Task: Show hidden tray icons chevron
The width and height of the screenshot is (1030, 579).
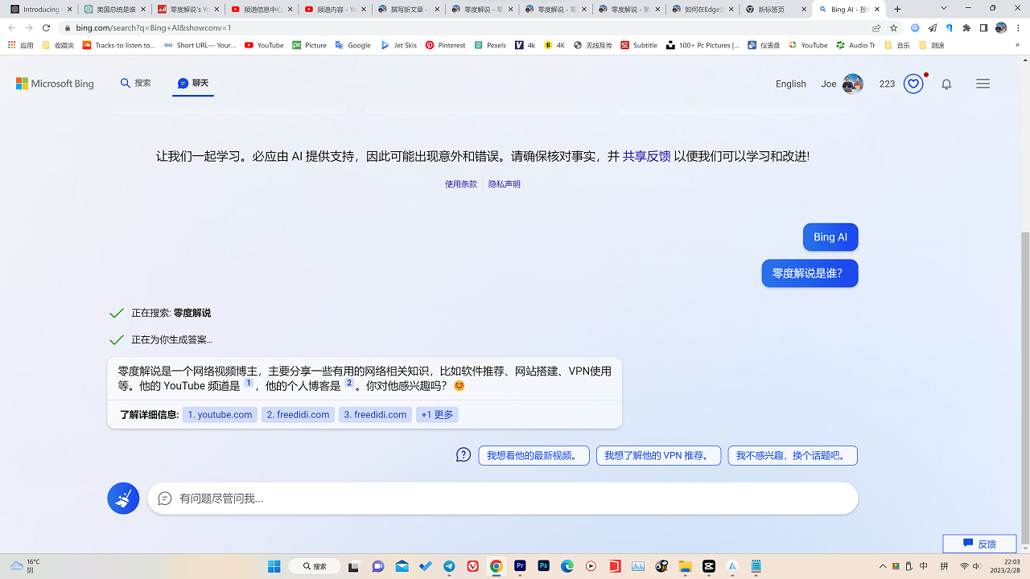Action: pos(883,566)
